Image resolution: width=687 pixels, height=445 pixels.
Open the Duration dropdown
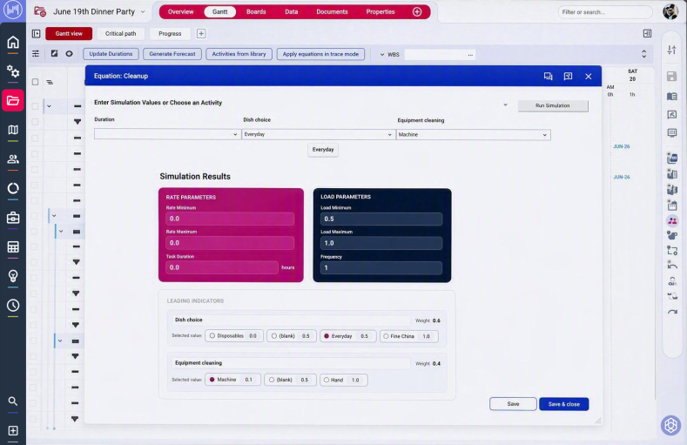click(x=167, y=134)
